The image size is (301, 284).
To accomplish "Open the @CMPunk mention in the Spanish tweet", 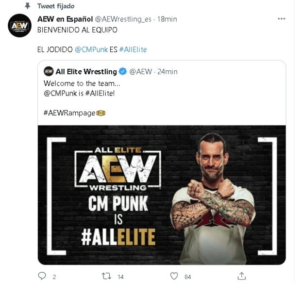I will point(91,49).
